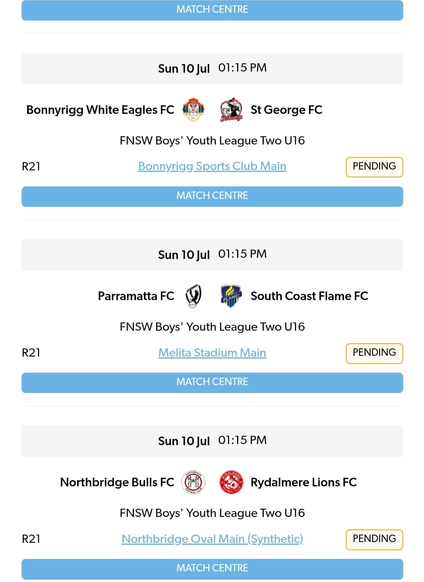The height and width of the screenshot is (582, 424).
Task: Open Match Centre for Parramatta versus South Coast
Action: coord(212,382)
